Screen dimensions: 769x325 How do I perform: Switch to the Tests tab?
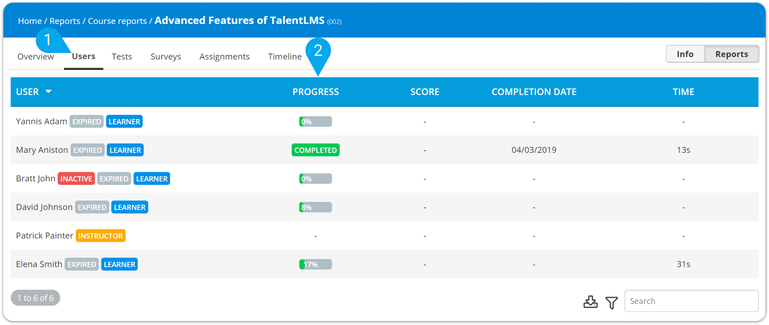tap(122, 57)
